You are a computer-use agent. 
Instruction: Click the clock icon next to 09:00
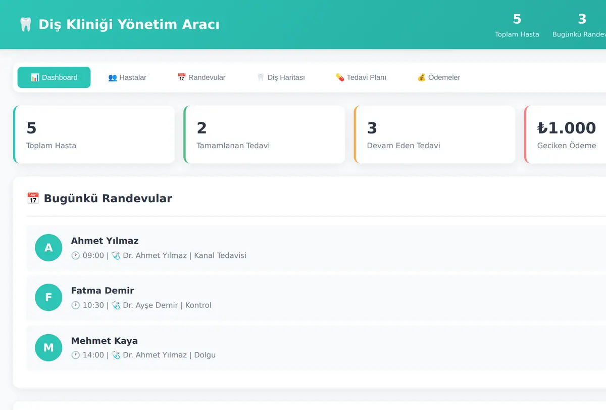[76, 255]
